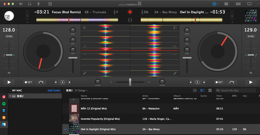Click deck 2 tempo slider handle
Viewport: 260px width, 135px height.
click(x=251, y=55)
